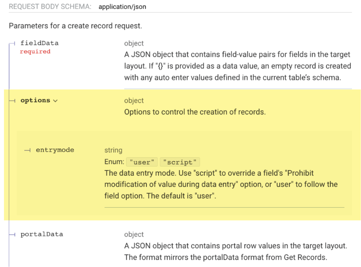Screen dimensions: 361x267
Task: Collapse the options chevron arrow
Action: click(x=55, y=101)
